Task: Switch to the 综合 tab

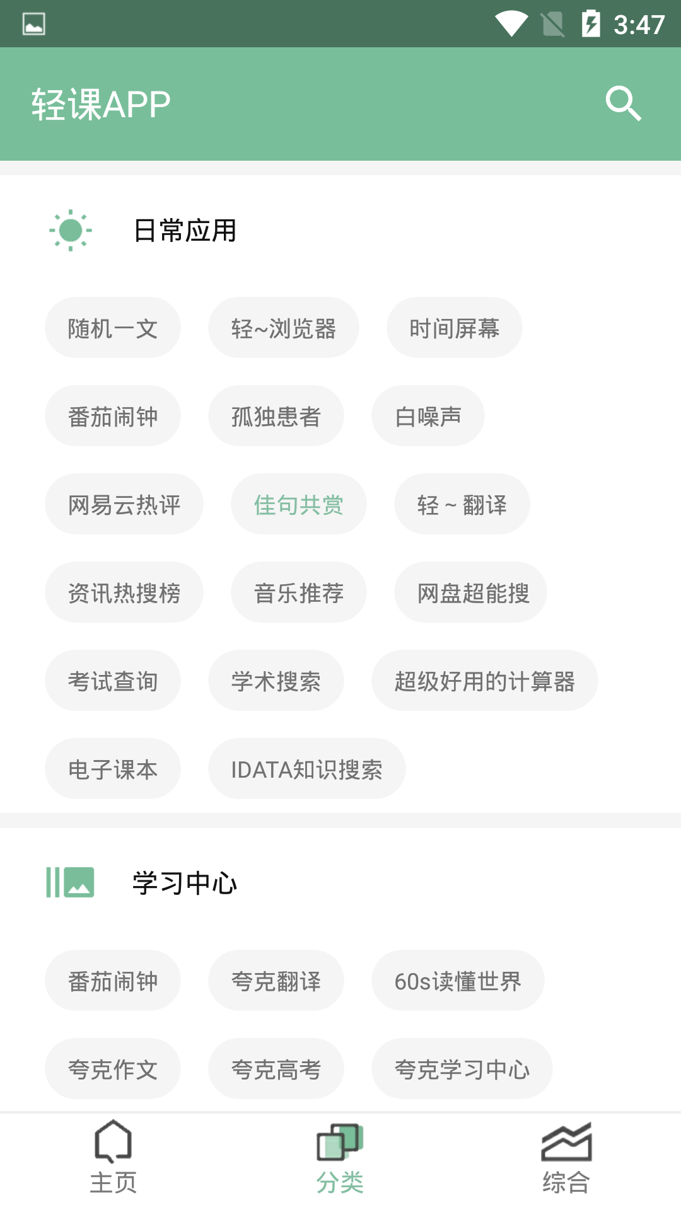Action: click(x=566, y=1182)
